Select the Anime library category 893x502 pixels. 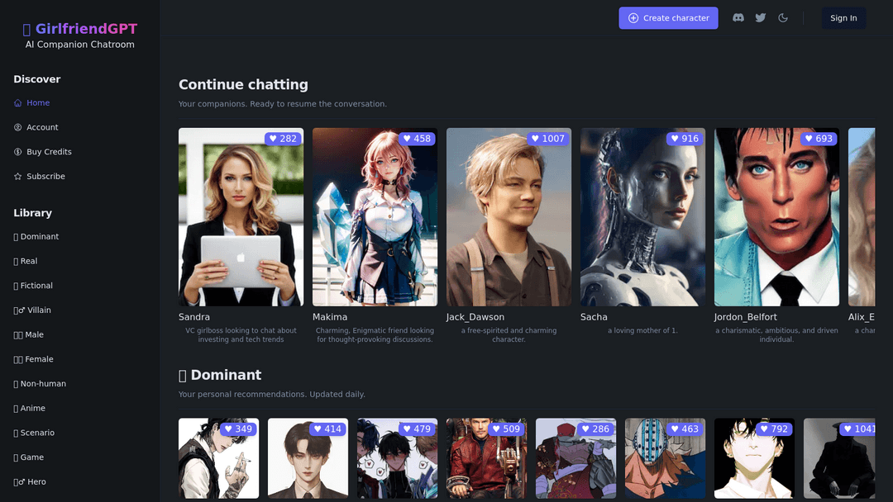point(32,409)
